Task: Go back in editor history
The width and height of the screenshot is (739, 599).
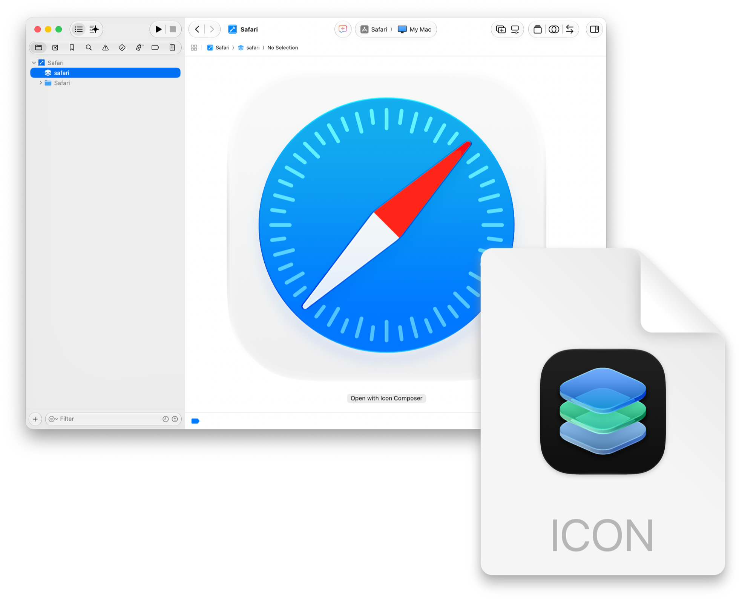Action: click(197, 29)
